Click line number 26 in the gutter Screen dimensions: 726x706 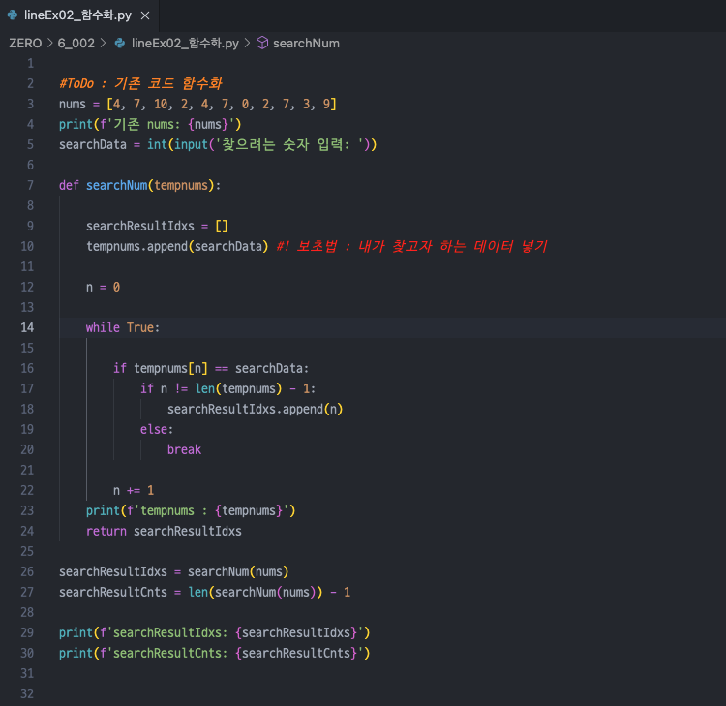point(27,571)
